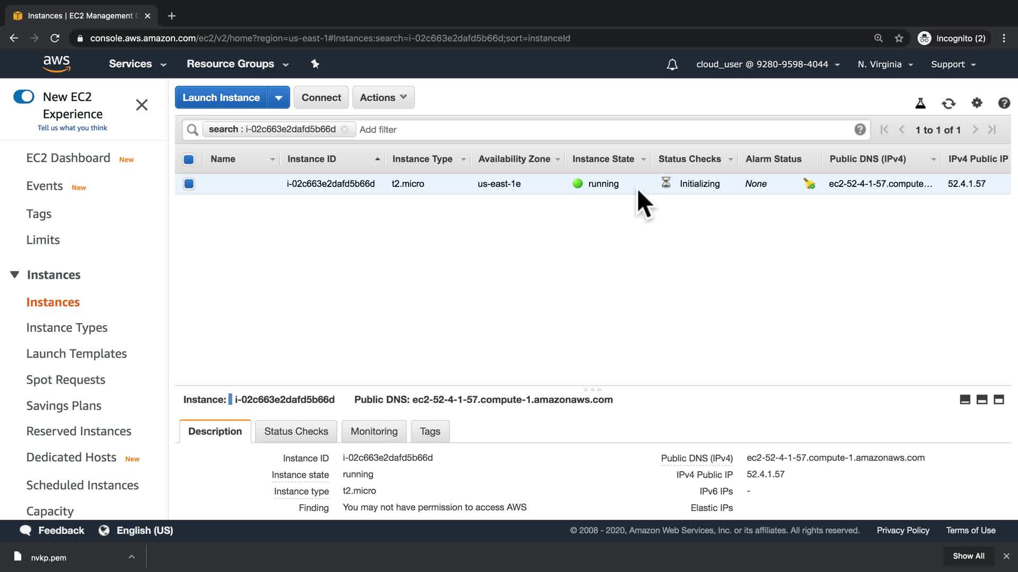
Task: Click the AWS logo home icon
Action: [57, 64]
